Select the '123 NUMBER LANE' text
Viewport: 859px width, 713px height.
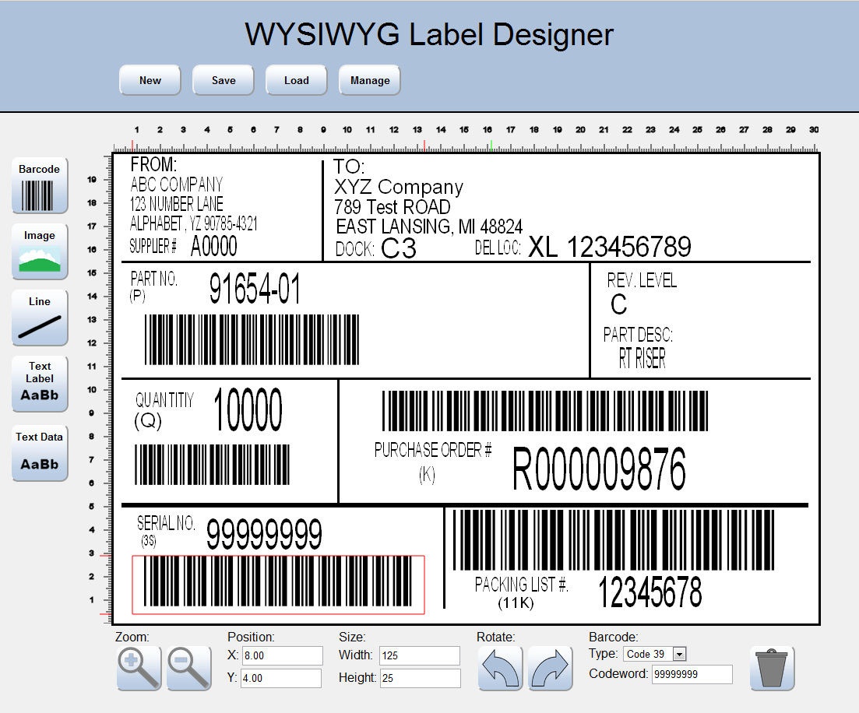[177, 204]
